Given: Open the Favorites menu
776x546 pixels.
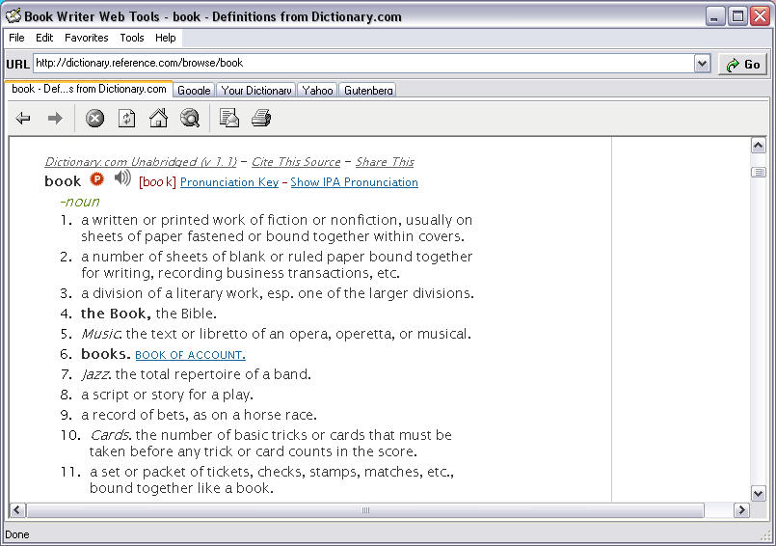Looking at the screenshot, I should point(86,39).
